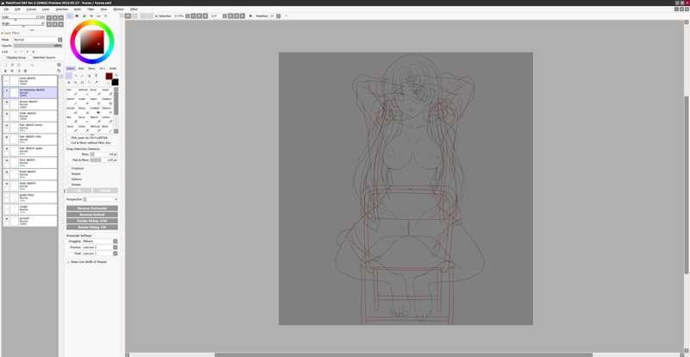The height and width of the screenshot is (357, 690).
Task: Open the layer blending Mode dropdown
Action: [x=60, y=40]
